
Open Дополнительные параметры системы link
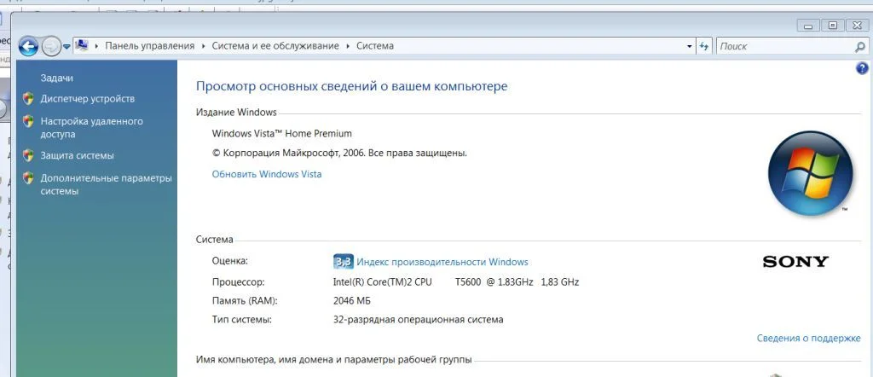106,184
